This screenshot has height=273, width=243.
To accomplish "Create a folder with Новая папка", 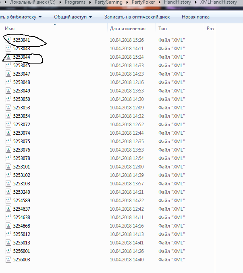I will pyautogui.click(x=195, y=17).
